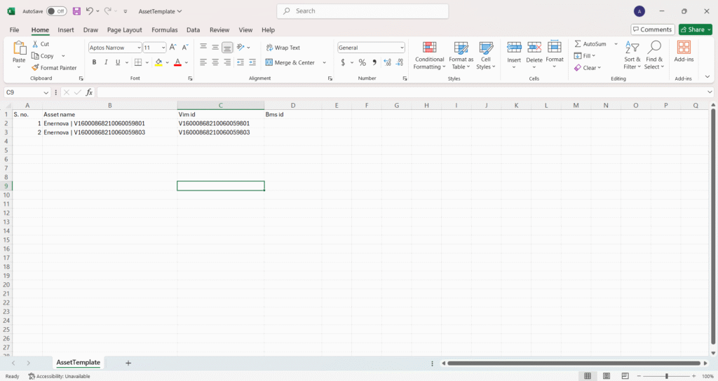
Task: Open the General number format dropdown
Action: [402, 48]
